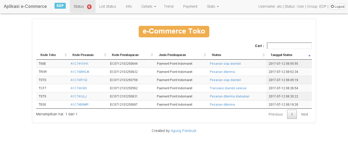
Task: Click Transaksi diambil selesai status link
Action: coord(228,88)
